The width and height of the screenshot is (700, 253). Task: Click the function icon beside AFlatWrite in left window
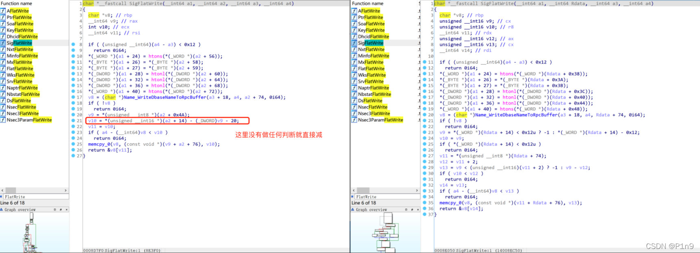tap(3, 11)
